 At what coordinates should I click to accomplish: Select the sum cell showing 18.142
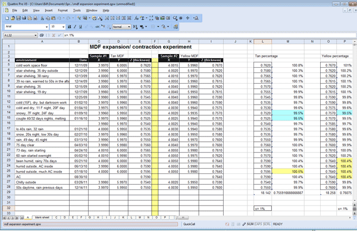[262, 193]
